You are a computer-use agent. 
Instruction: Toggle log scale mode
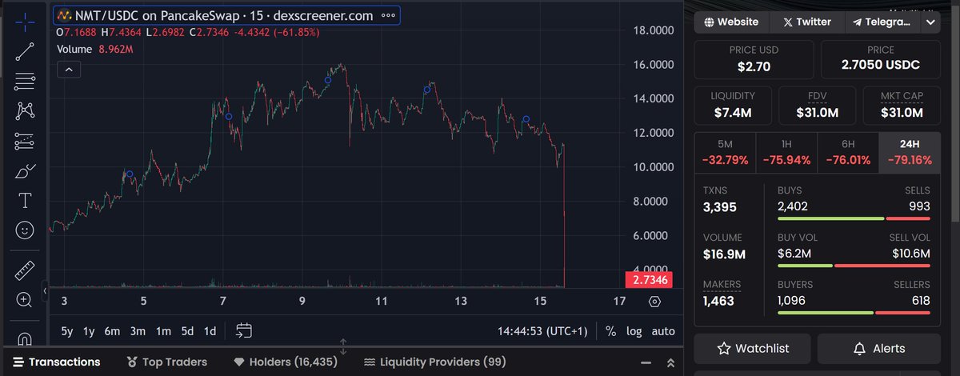[634, 331]
